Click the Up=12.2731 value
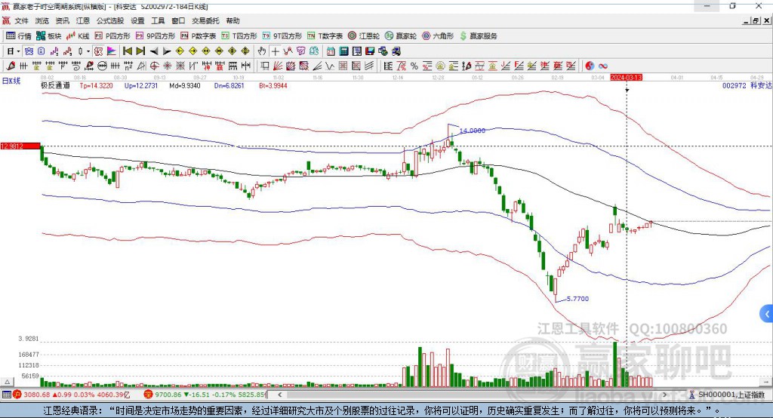 click(141, 85)
